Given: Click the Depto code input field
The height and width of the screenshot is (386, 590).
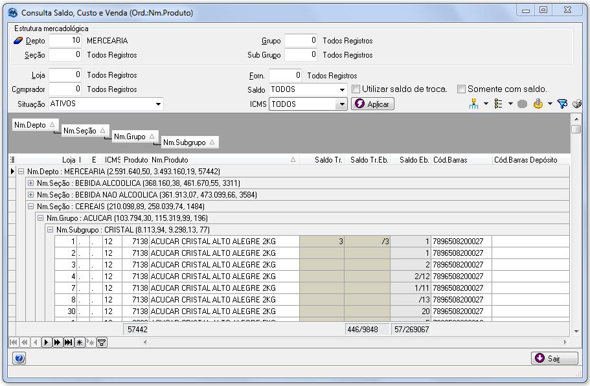Looking at the screenshot, I should click(x=65, y=41).
